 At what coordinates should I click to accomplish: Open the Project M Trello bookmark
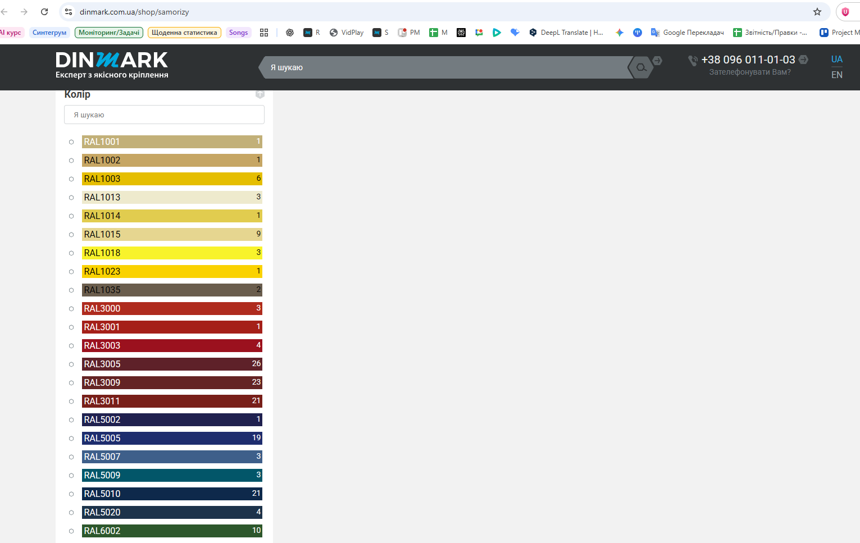[x=840, y=33]
